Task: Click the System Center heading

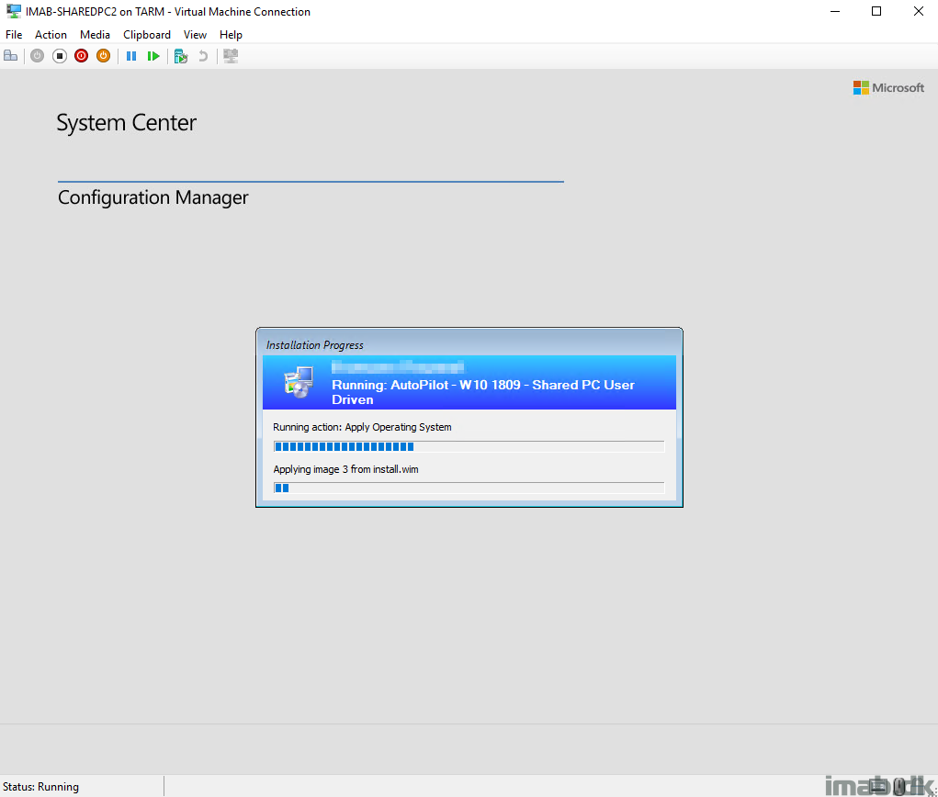Action: 126,122
